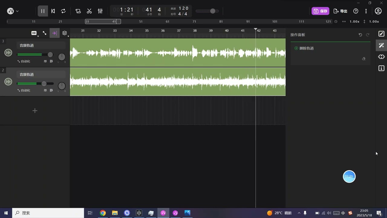Undo the last operation in 操作面板
This screenshot has width=387, height=218.
tap(360, 35)
